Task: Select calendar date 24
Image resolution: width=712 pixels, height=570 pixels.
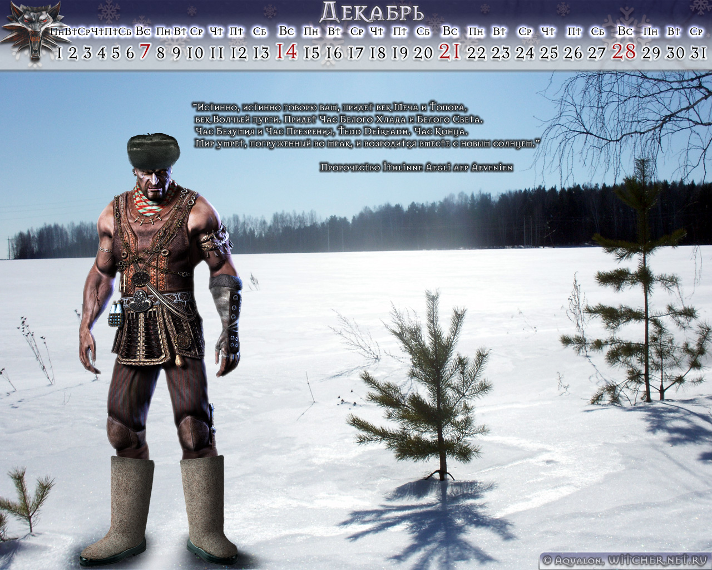Action: [525, 53]
